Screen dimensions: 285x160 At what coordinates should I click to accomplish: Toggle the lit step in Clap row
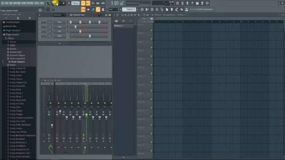[x=75, y=27]
